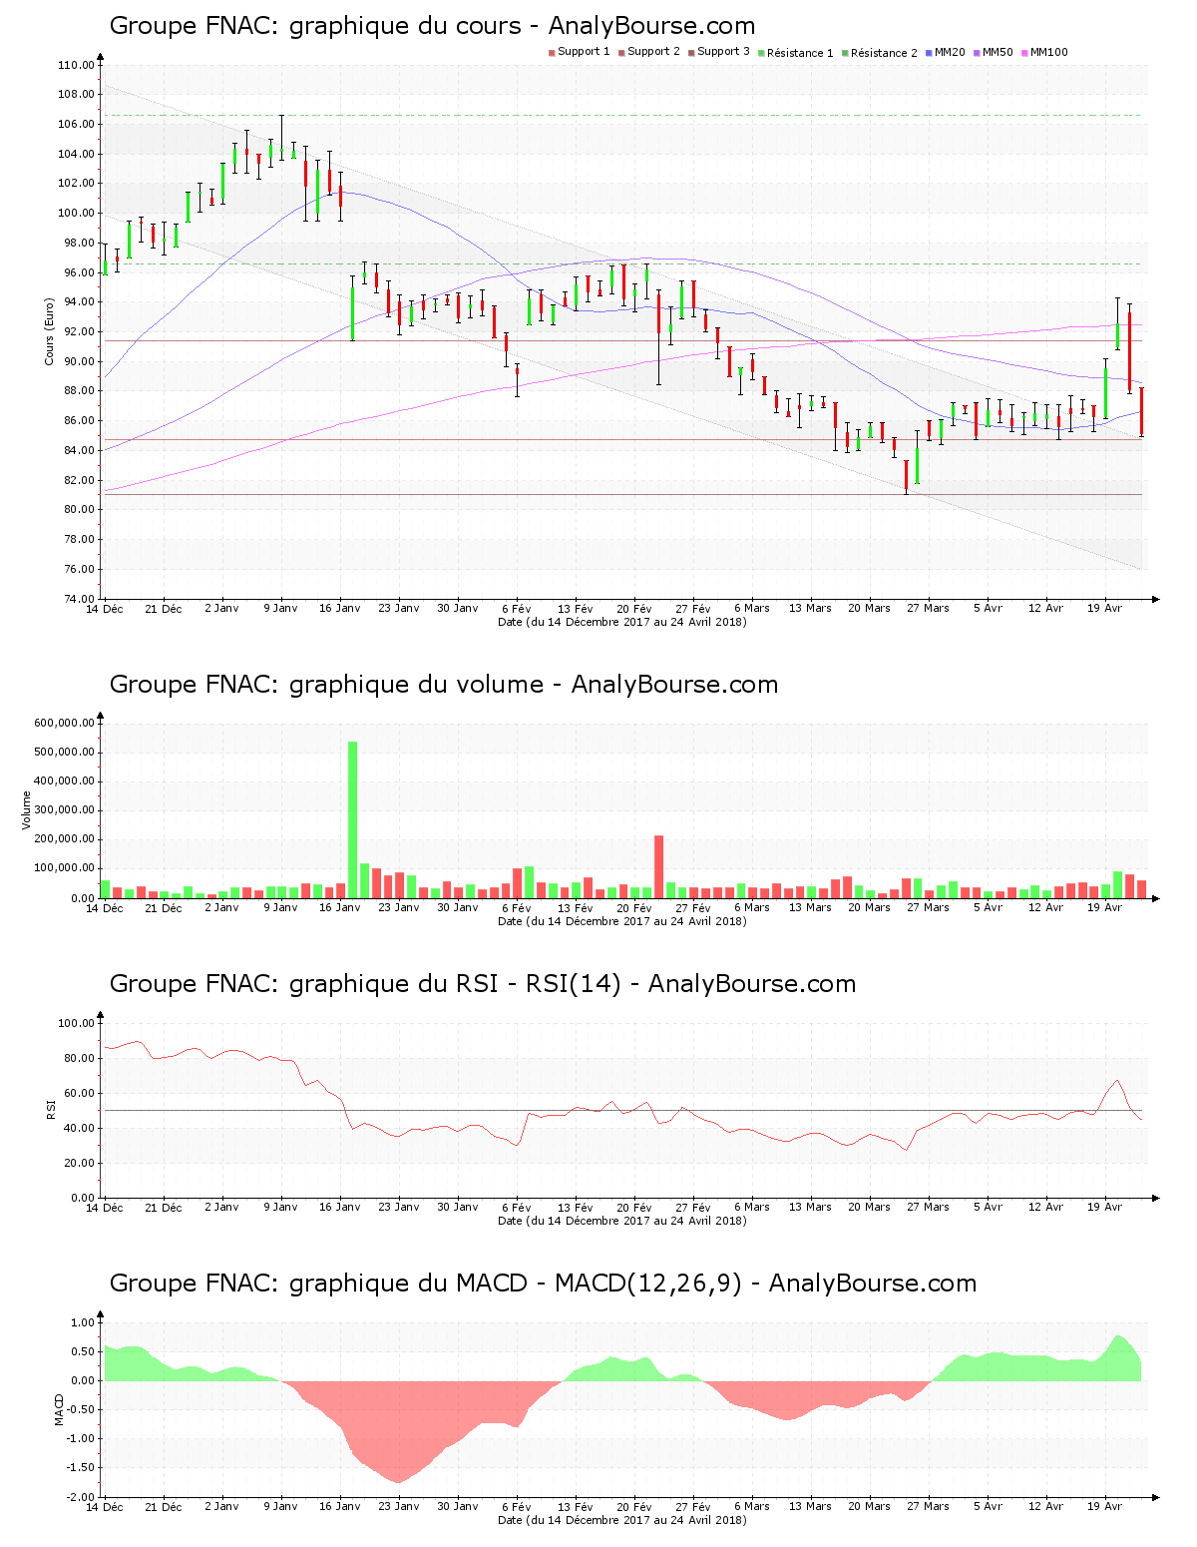Click the 200,000.00 tick on volume chart
The image size is (1197, 1547).
pyautogui.click(x=64, y=839)
